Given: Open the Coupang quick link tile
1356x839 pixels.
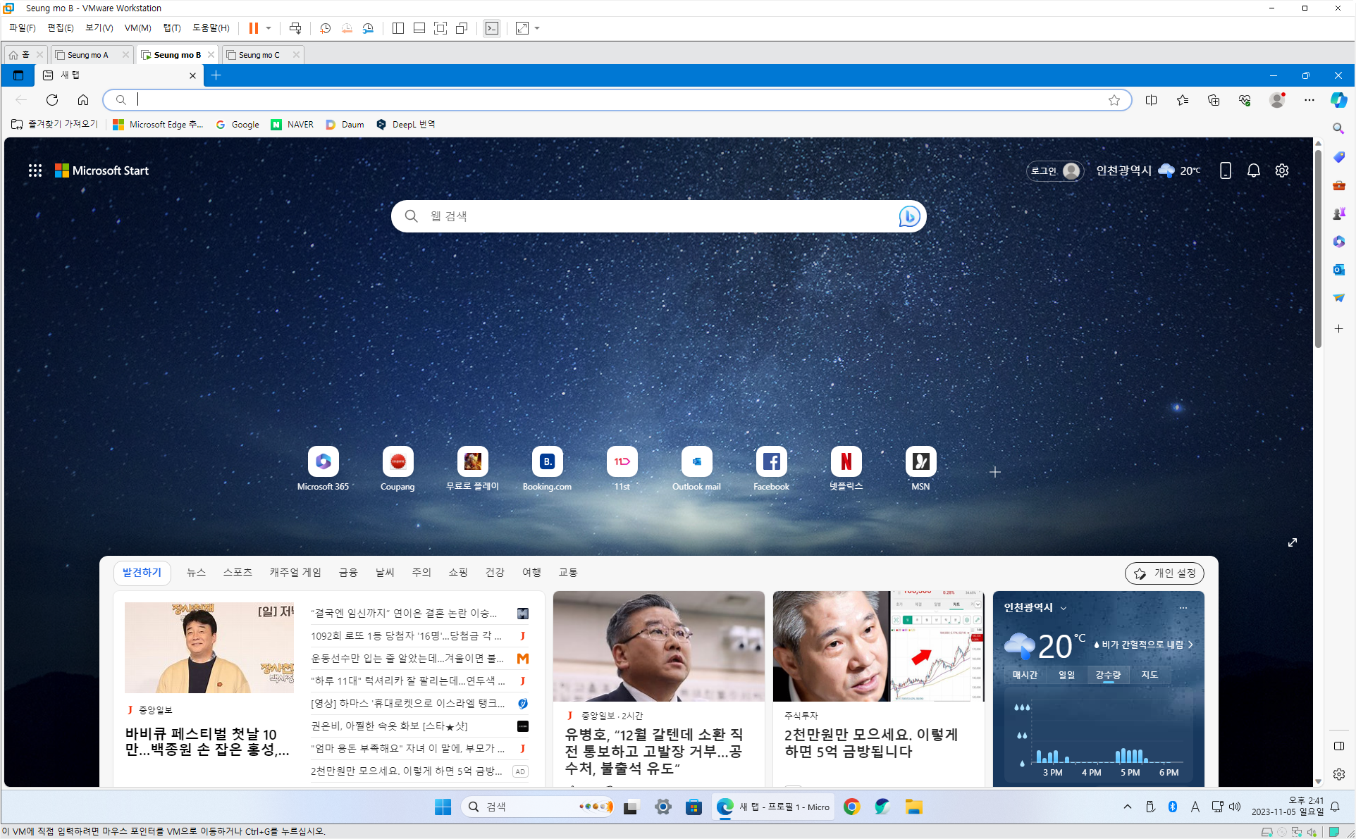Looking at the screenshot, I should click(397, 462).
